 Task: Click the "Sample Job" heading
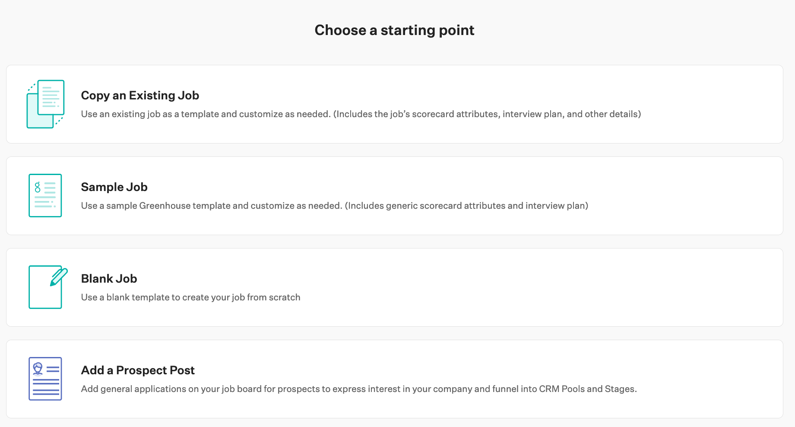[x=114, y=187]
